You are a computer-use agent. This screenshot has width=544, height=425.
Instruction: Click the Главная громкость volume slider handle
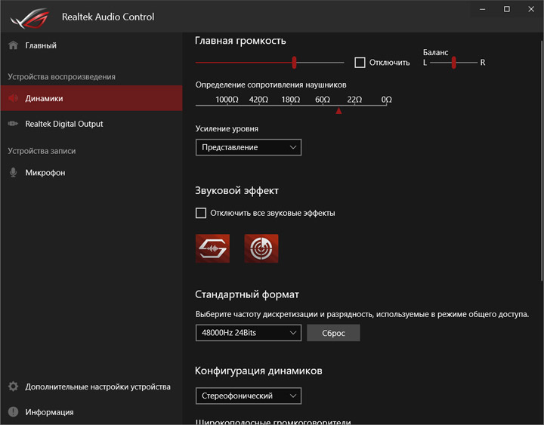coord(294,63)
